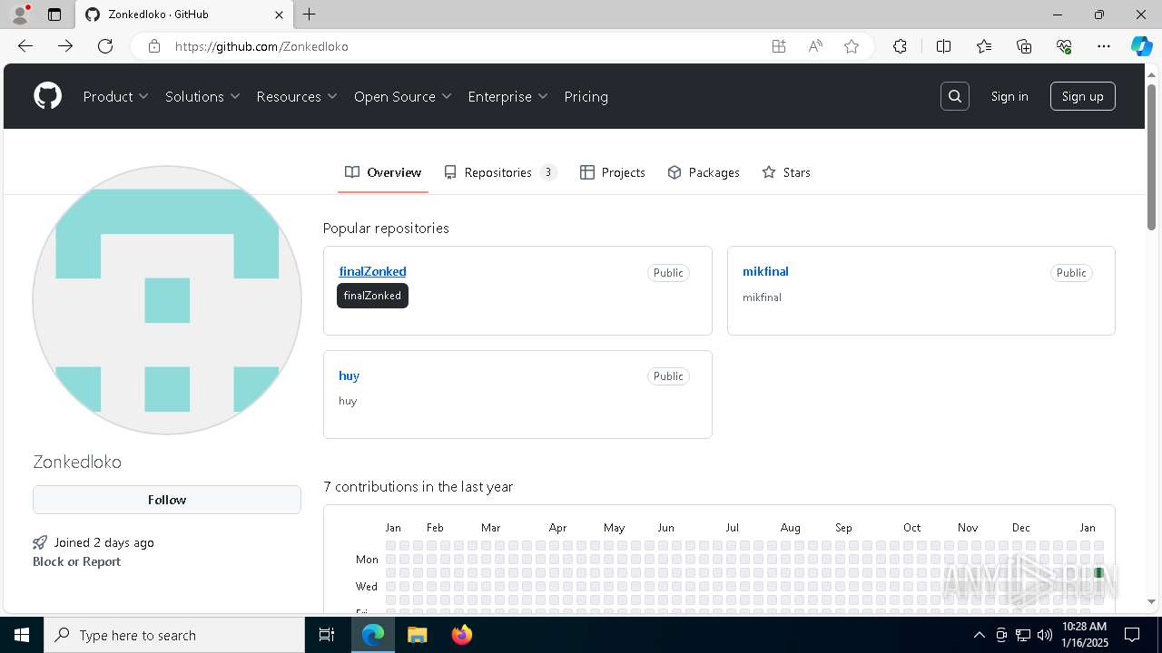Click the Zonkedloko profile avatar
The height and width of the screenshot is (653, 1162).
pyautogui.click(x=167, y=300)
